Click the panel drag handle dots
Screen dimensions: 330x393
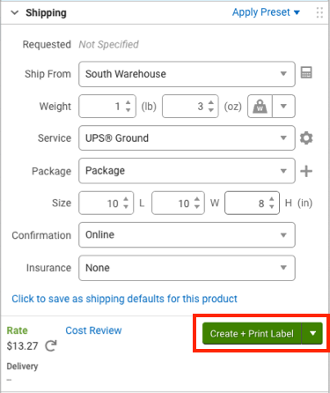pyautogui.click(x=319, y=12)
